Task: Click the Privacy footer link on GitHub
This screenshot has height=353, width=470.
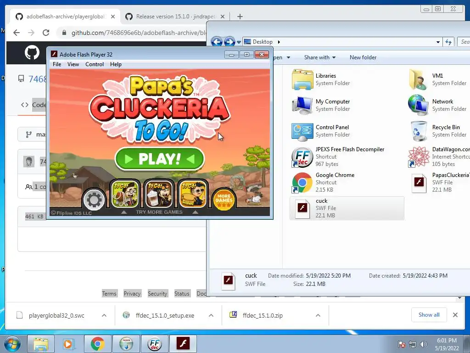Action: tap(132, 294)
